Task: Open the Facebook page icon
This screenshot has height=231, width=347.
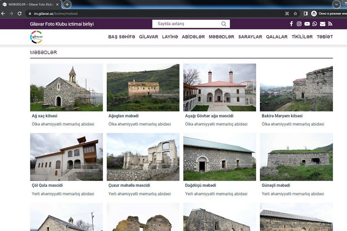Action: pyautogui.click(x=291, y=24)
